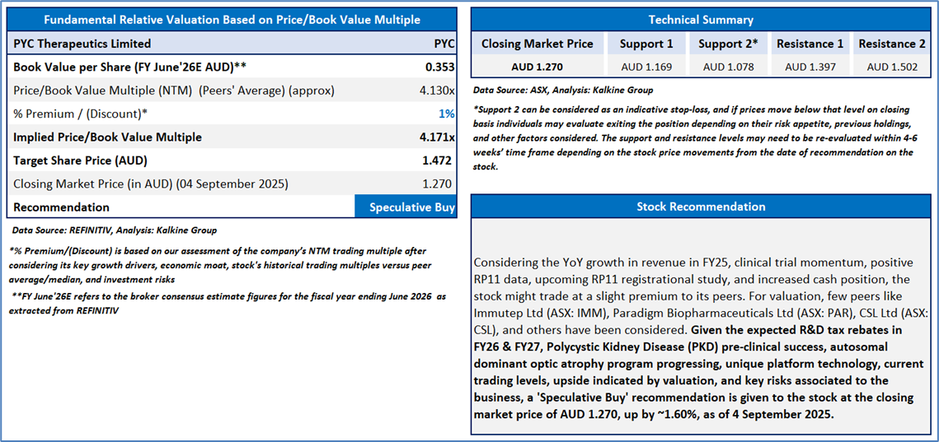Select the Book Value per Share value 0.353
The image size is (939, 442).
(440, 67)
